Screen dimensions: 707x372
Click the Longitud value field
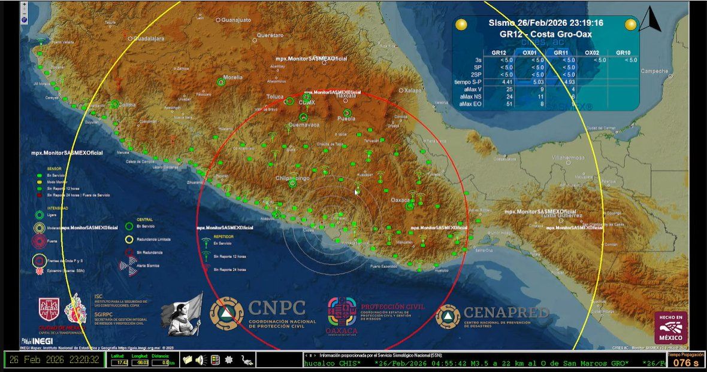pyautogui.click(x=140, y=362)
